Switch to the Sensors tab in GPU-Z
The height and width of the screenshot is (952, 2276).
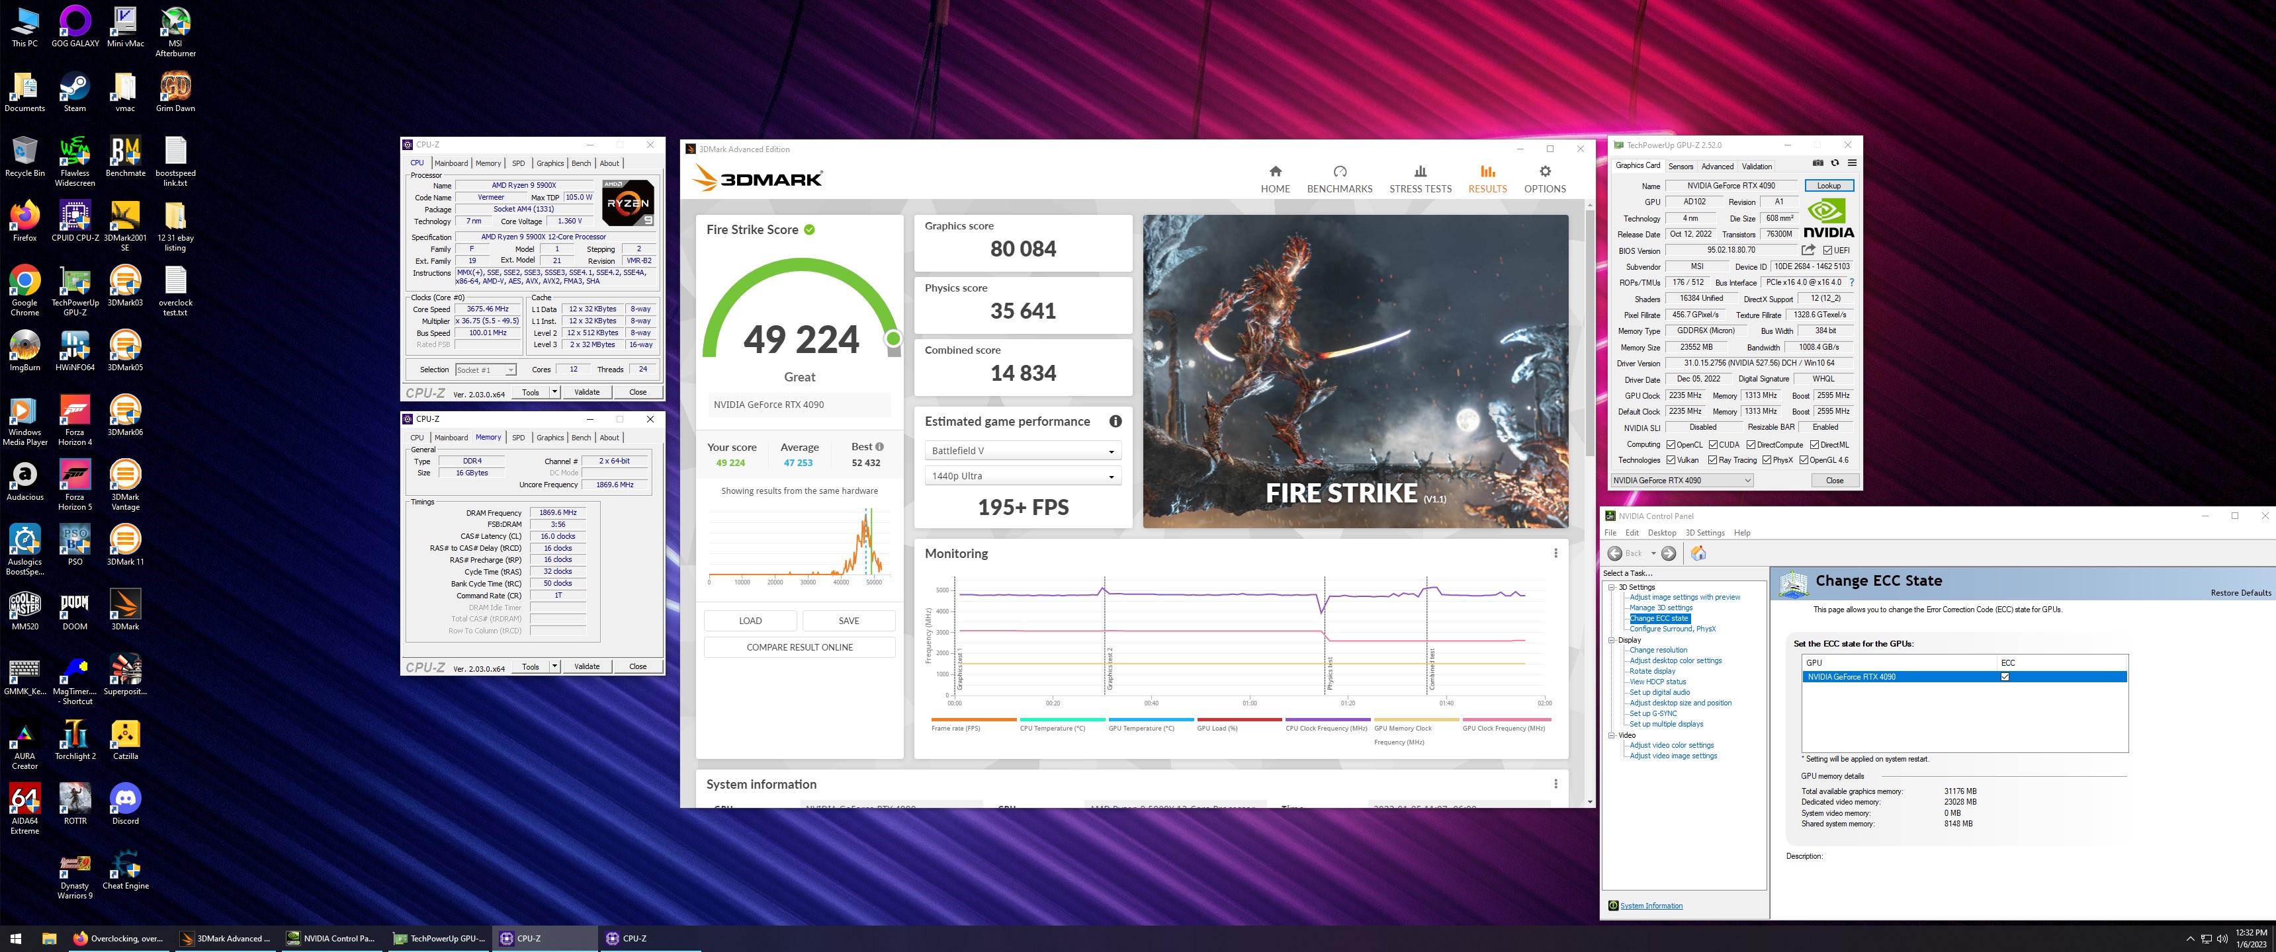tap(1681, 166)
